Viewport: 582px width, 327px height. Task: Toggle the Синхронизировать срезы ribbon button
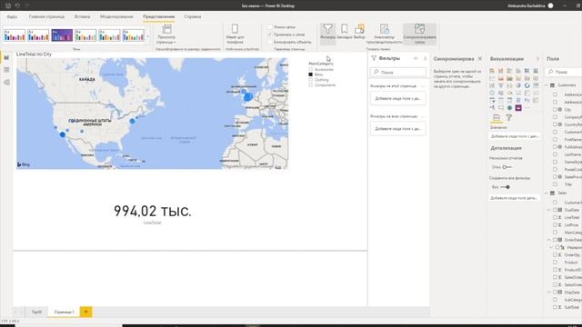(419, 34)
